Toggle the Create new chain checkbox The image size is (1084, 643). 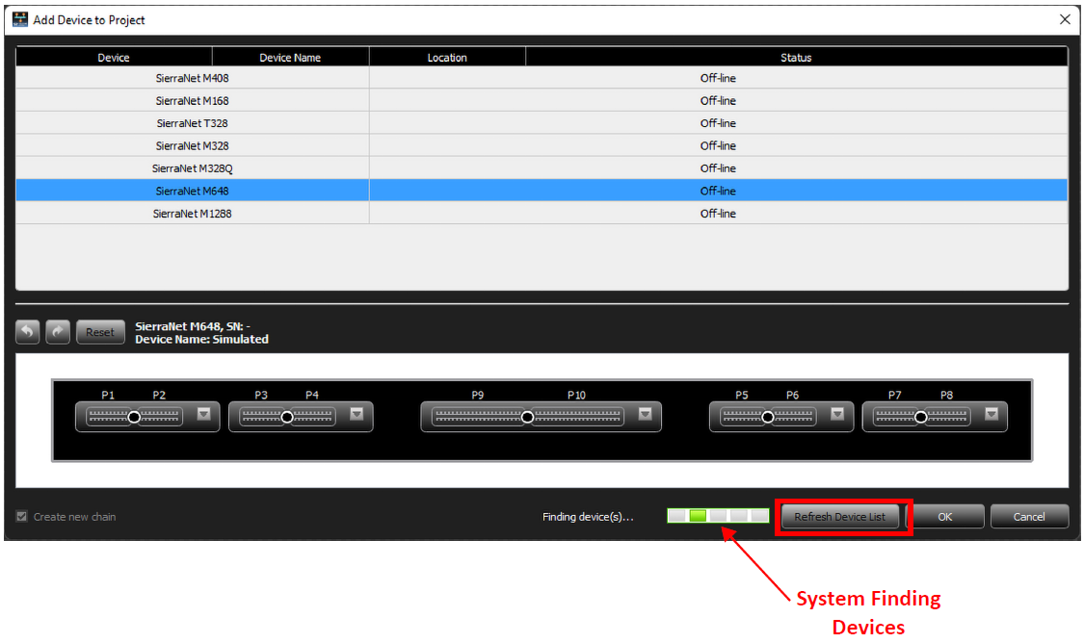point(22,517)
